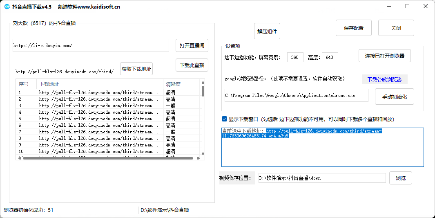Click the 获取下载地址 button

136,69
